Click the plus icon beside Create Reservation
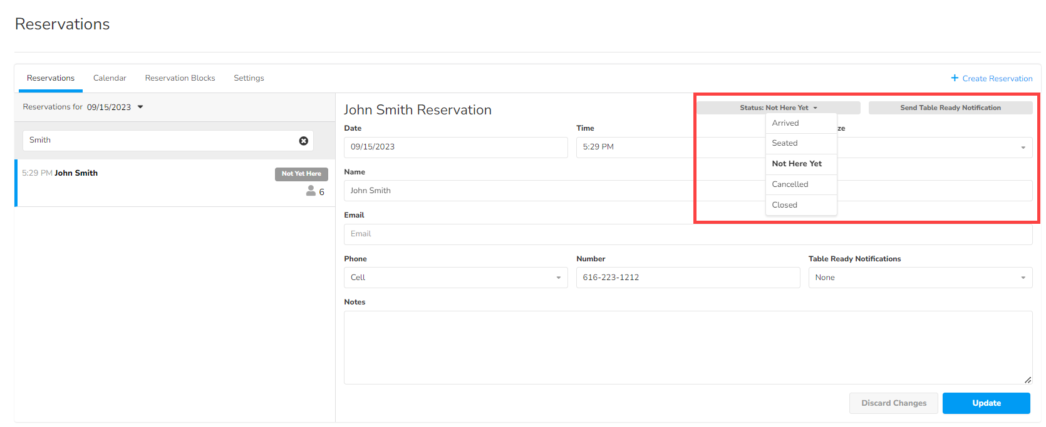1046x427 pixels. pyautogui.click(x=955, y=78)
